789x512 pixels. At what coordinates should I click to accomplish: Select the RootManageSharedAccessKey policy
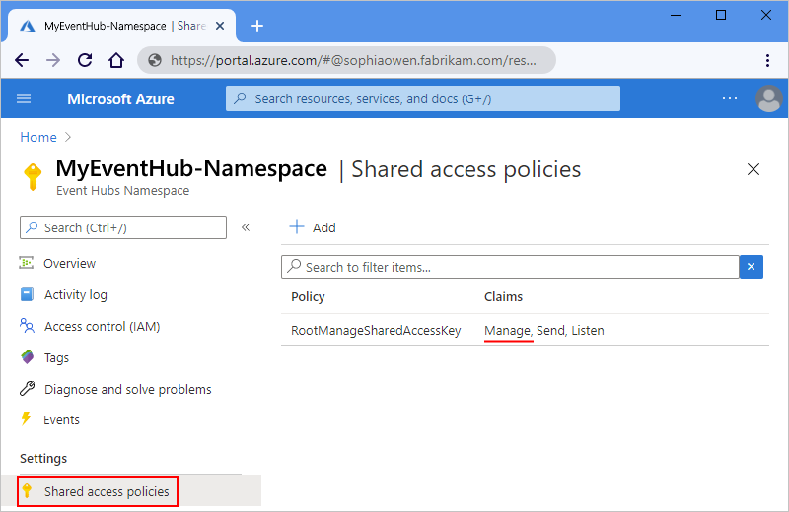(376, 331)
